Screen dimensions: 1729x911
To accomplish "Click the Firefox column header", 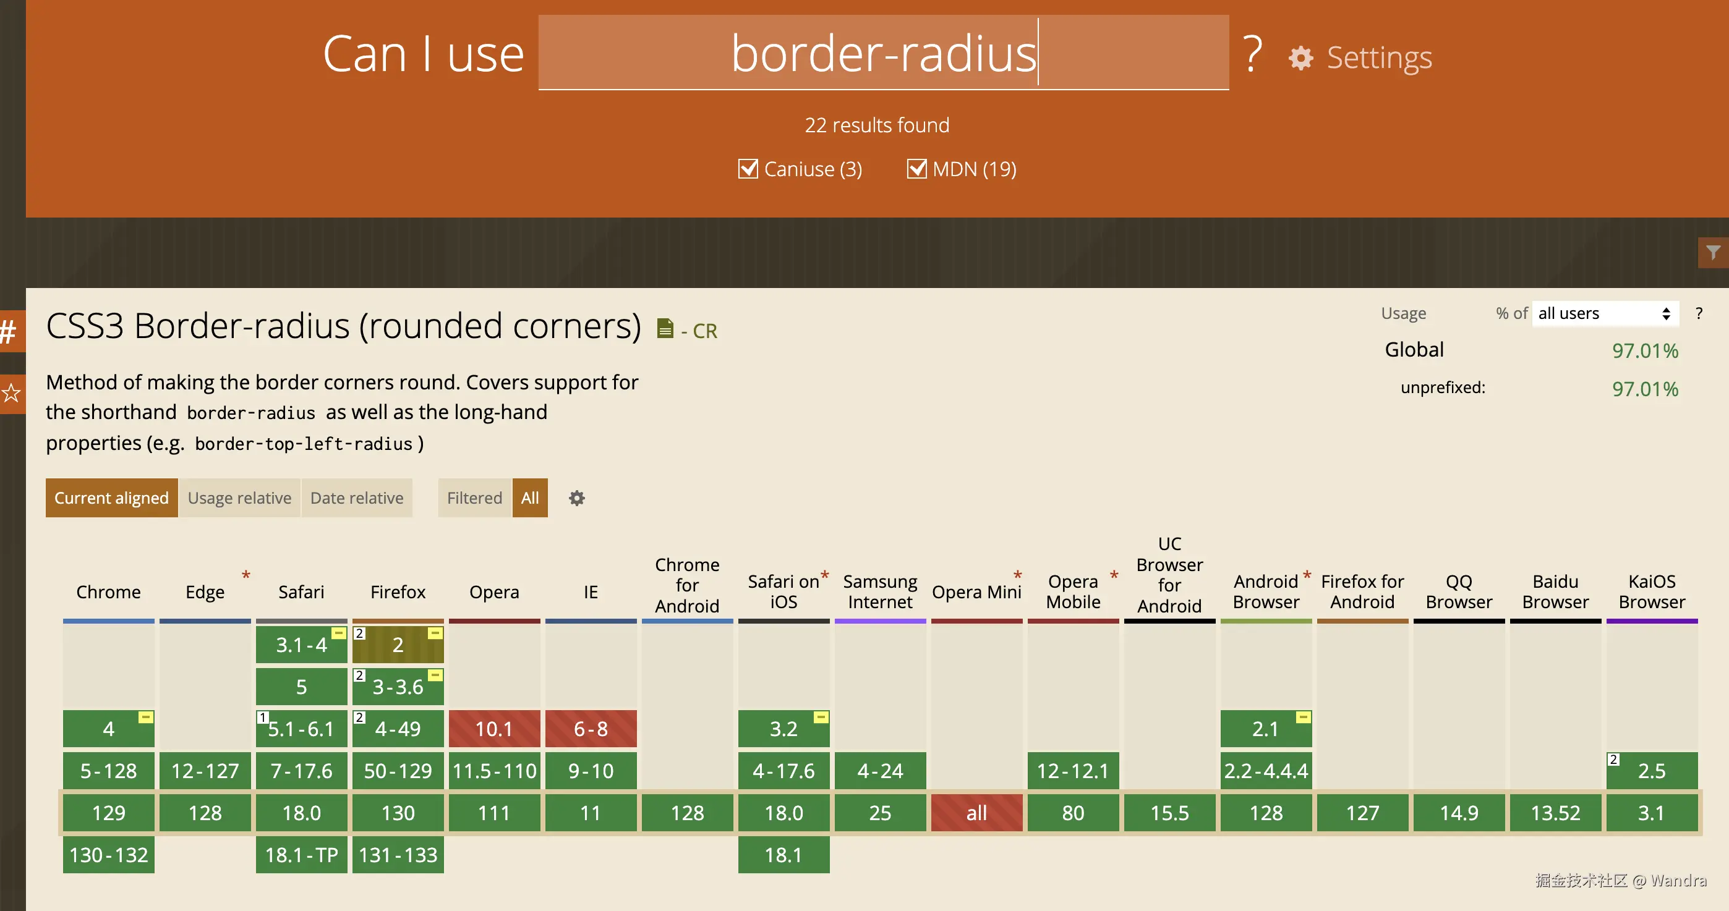I will click(398, 591).
